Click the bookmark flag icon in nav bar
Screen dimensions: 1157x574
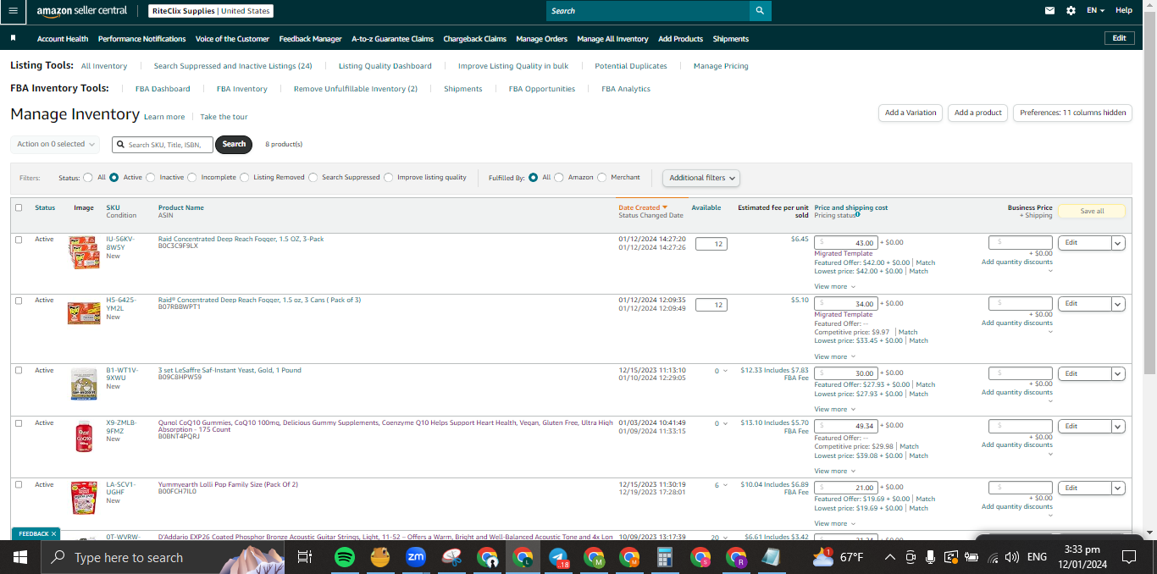[x=14, y=38]
